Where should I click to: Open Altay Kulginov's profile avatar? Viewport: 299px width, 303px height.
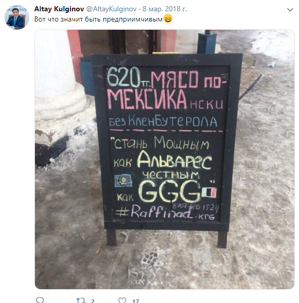click(17, 17)
